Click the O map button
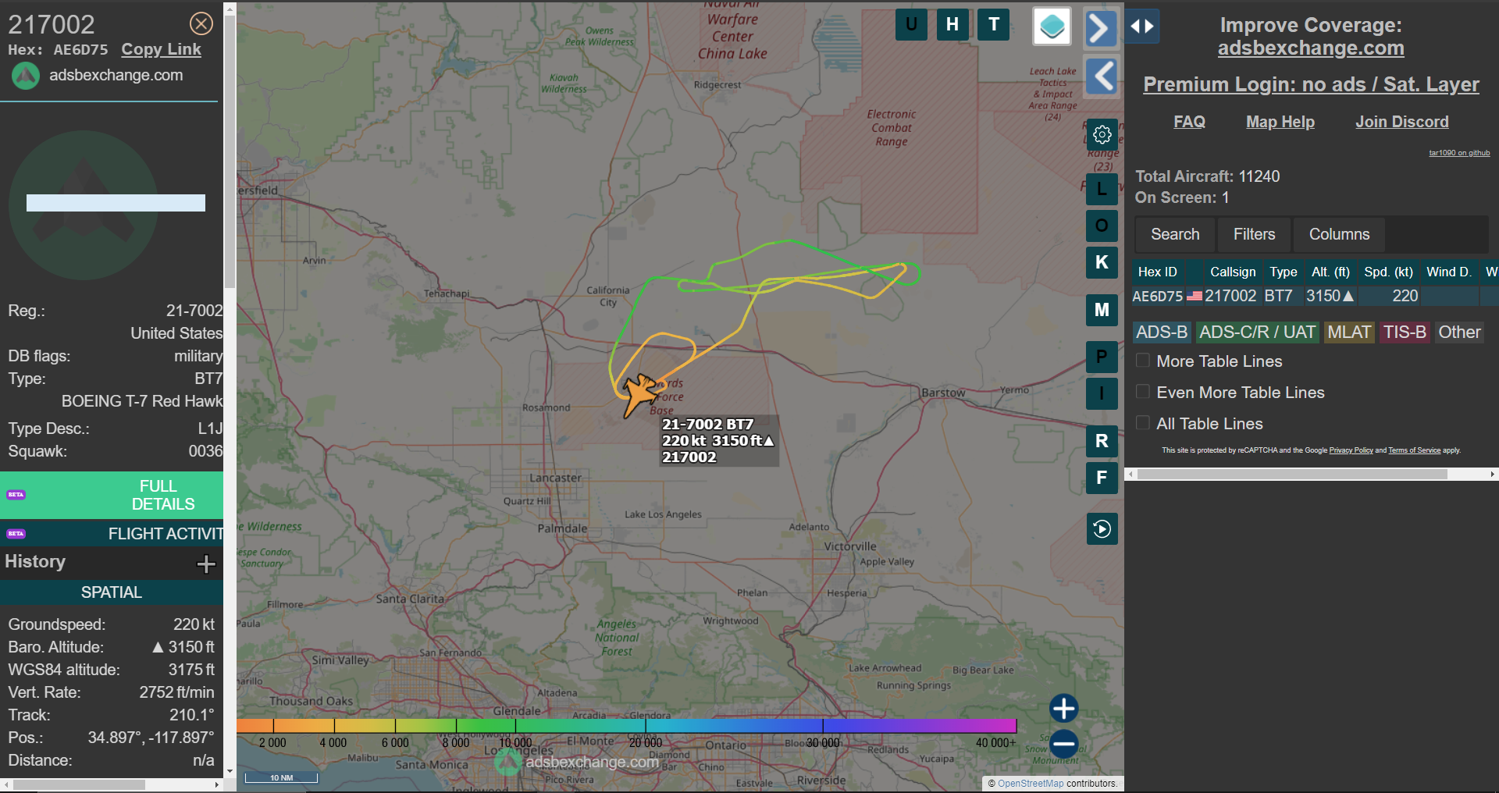Image resolution: width=1499 pixels, height=793 pixels. 1102,226
